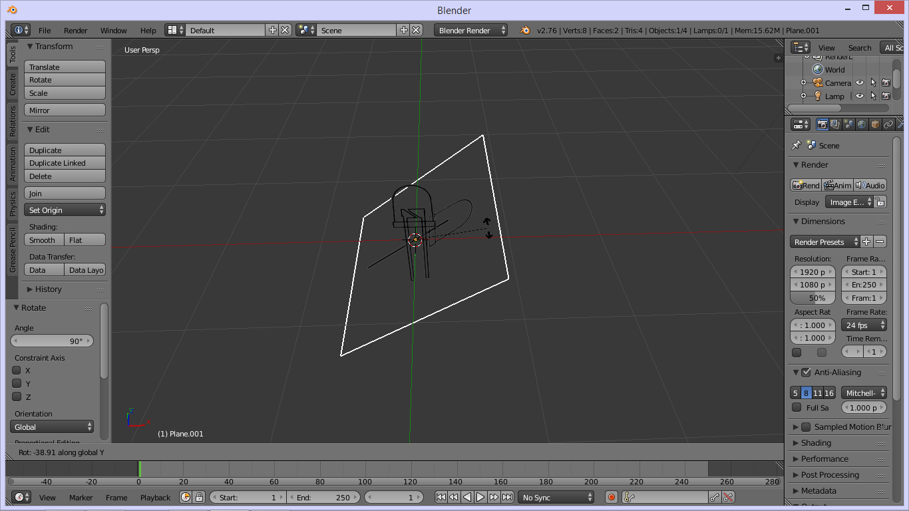
Task: Add a render preset with plus icon
Action: click(x=867, y=242)
